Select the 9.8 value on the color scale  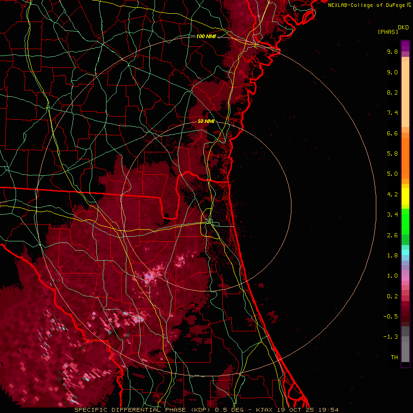[392, 51]
